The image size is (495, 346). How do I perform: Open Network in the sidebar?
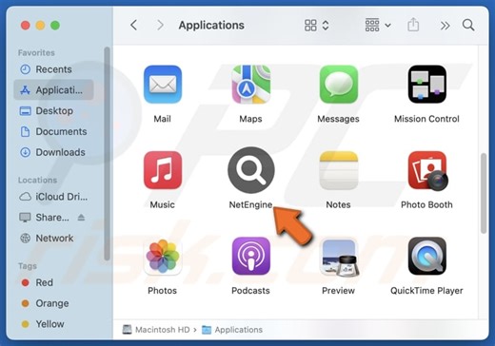point(53,238)
